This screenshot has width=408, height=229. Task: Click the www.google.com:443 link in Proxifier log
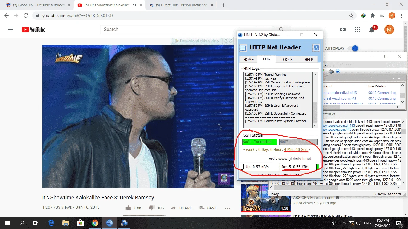(x=337, y=129)
